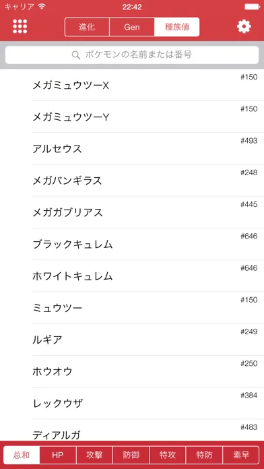Sort list by 素早 stat

241,455
